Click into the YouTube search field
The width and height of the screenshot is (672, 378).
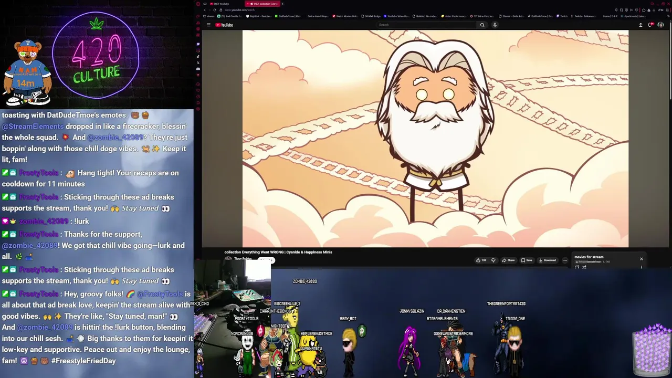coord(425,25)
